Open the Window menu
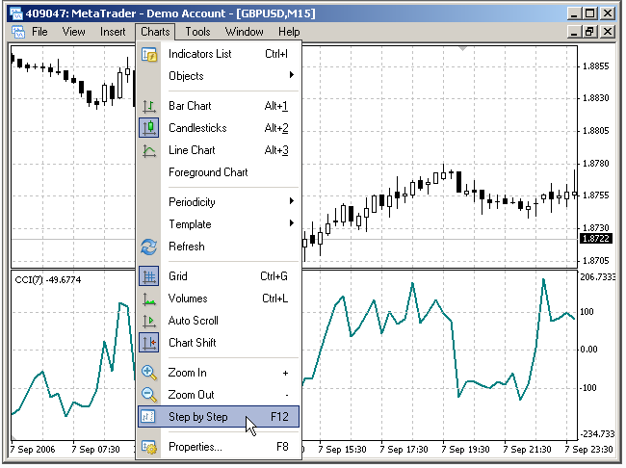The image size is (626, 468). [x=245, y=32]
